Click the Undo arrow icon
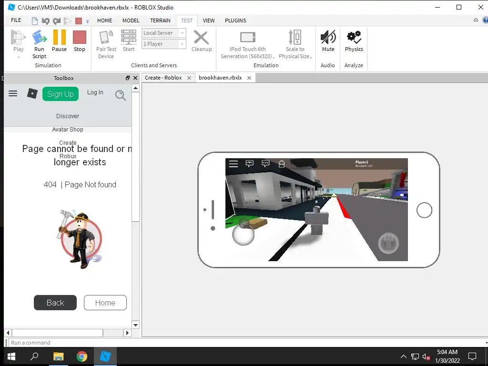 point(45,21)
